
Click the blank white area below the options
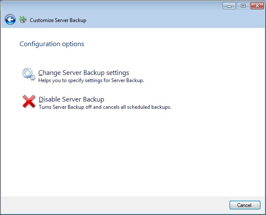click(132, 152)
